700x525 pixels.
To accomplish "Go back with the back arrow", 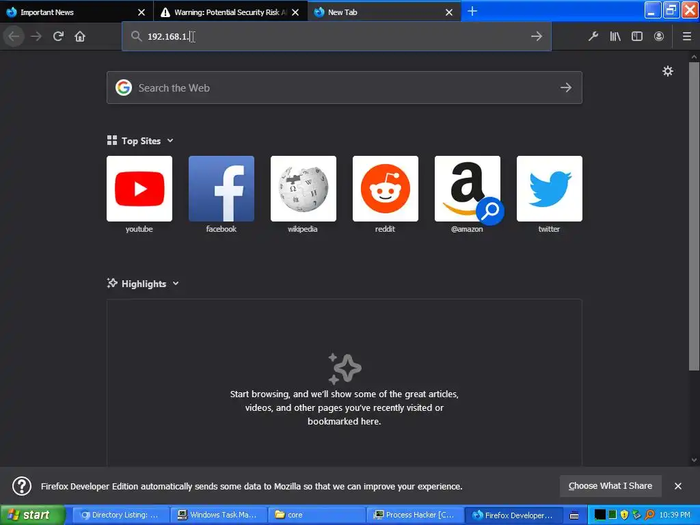I will [x=14, y=36].
